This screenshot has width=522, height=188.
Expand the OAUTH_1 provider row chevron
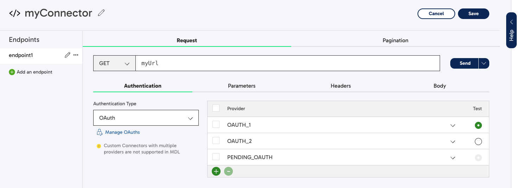point(453,125)
